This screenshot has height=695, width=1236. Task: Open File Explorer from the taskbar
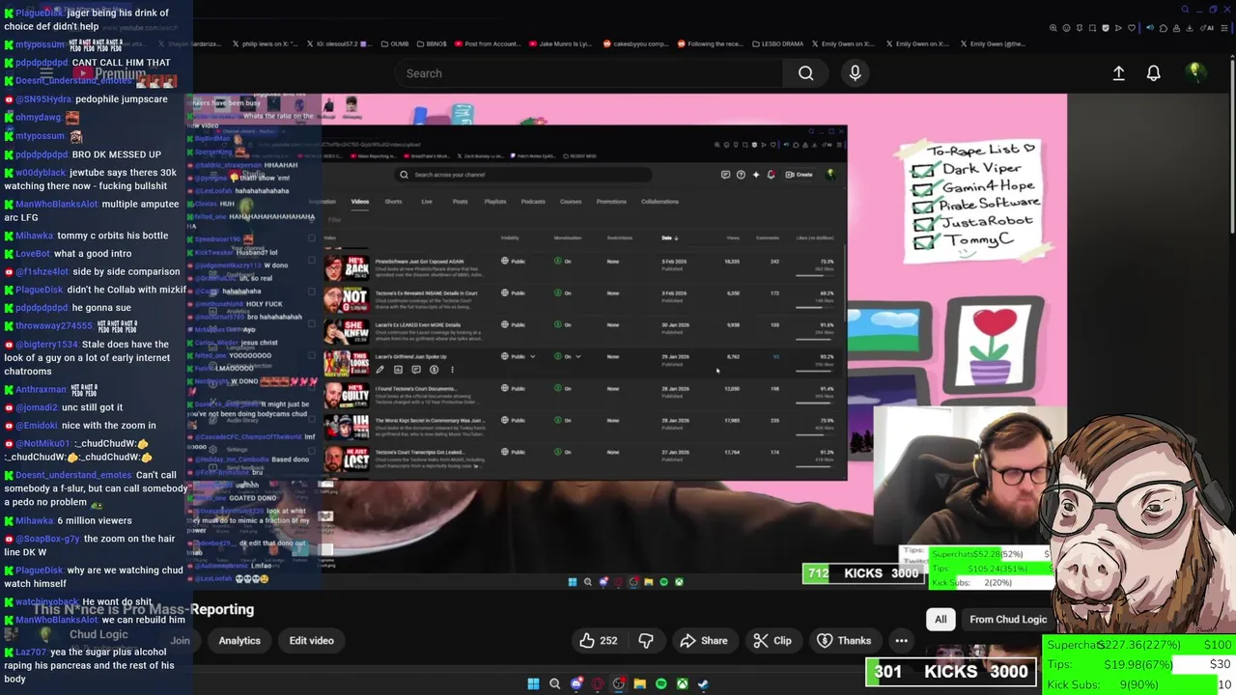(639, 684)
